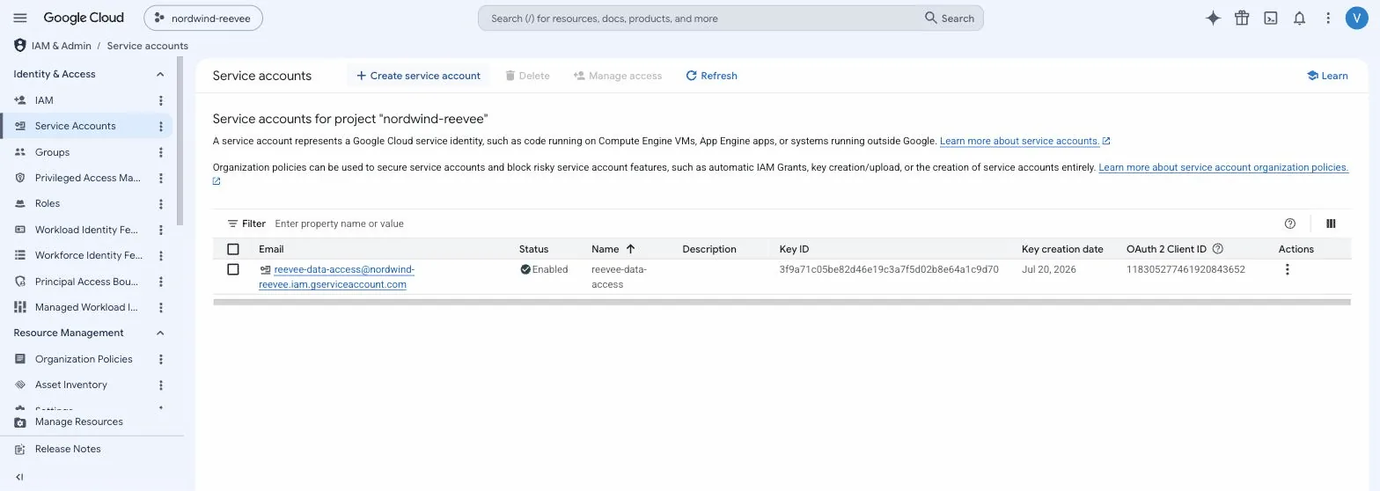Open more options for Roles item
The width and height of the screenshot is (1380, 491).
(160, 203)
